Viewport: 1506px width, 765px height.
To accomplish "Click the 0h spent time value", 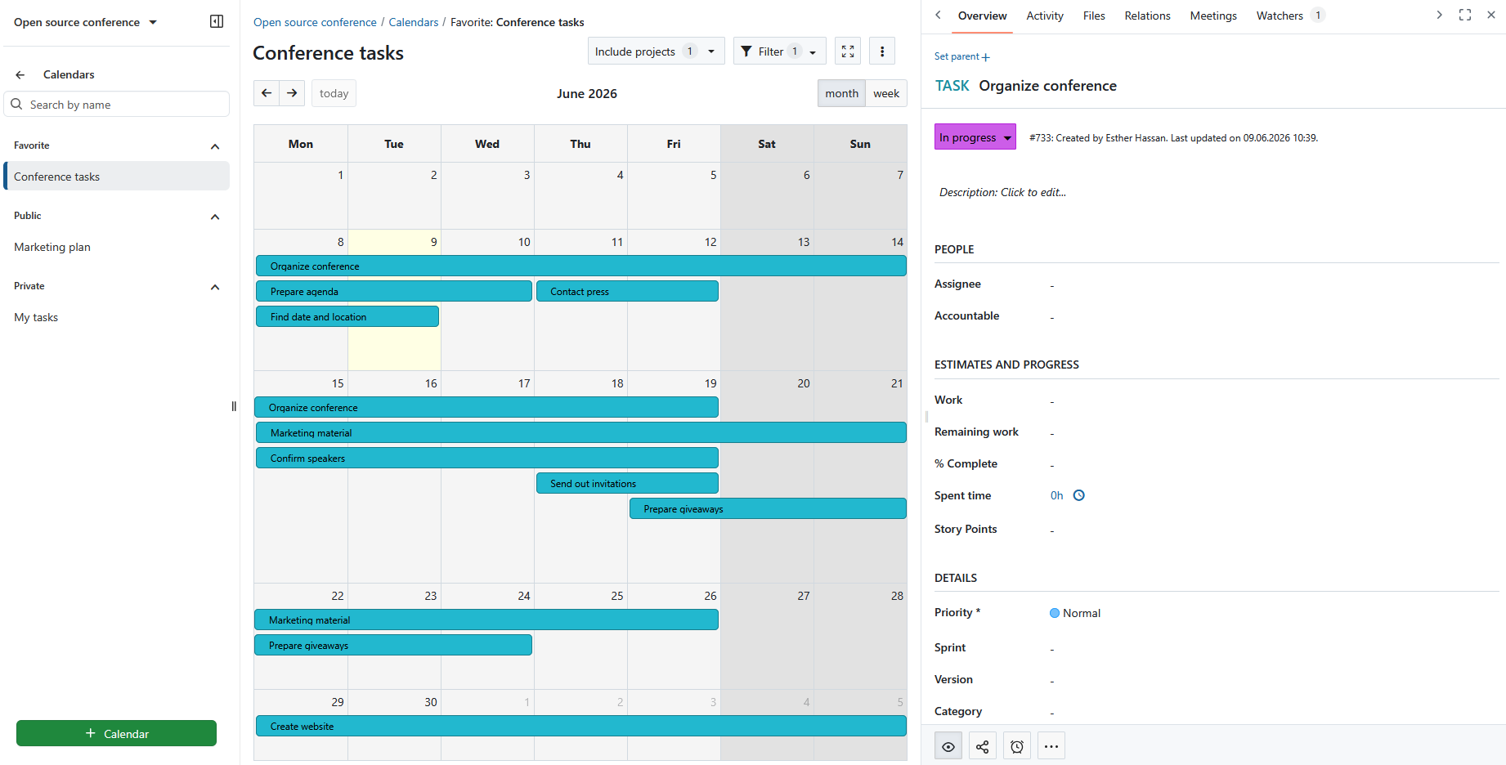I will click(1056, 495).
